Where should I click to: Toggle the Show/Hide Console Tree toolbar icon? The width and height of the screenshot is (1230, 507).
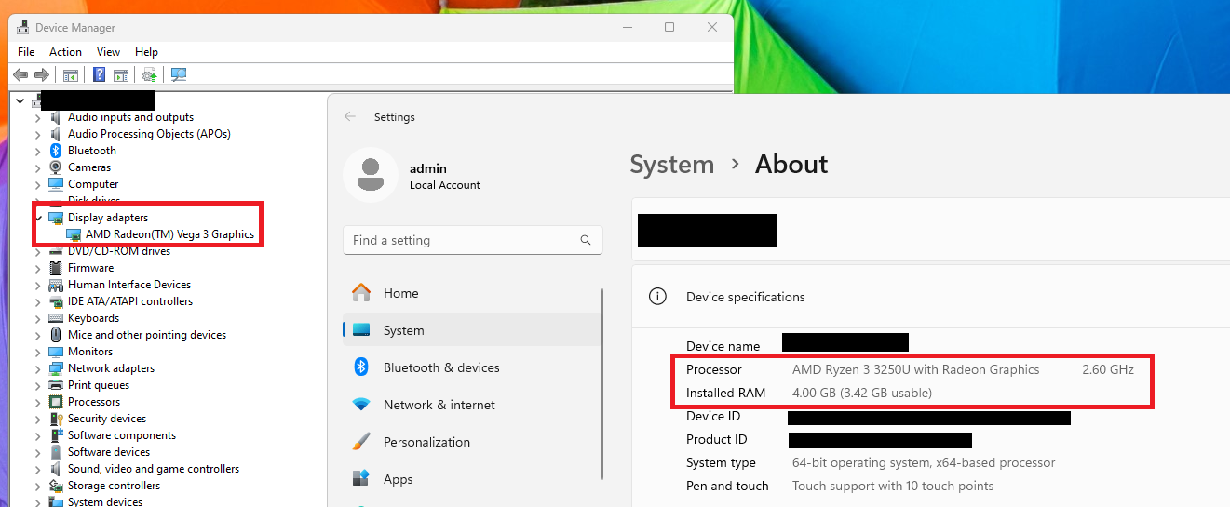[x=71, y=75]
